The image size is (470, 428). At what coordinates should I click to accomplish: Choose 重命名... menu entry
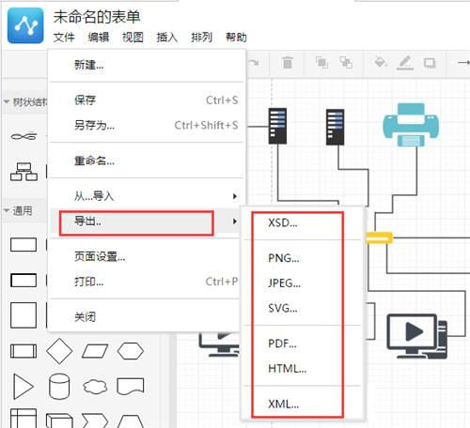pos(147,160)
